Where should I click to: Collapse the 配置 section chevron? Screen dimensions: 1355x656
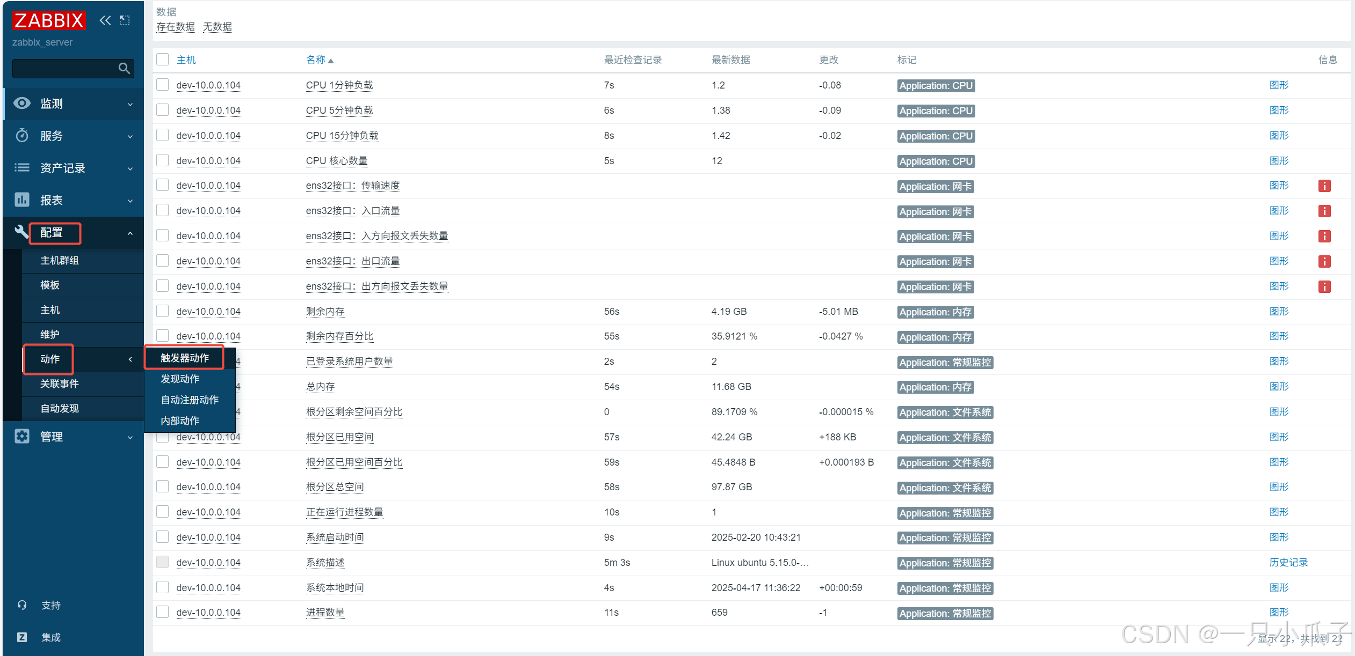[x=130, y=233]
